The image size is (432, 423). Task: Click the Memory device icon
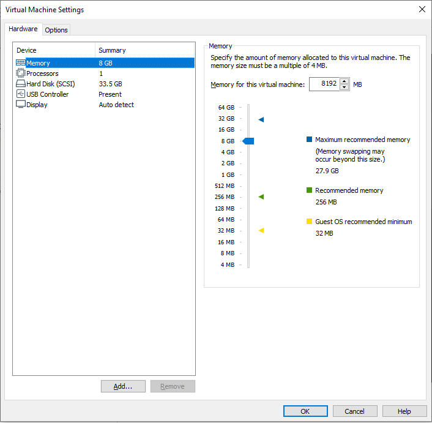(20, 63)
